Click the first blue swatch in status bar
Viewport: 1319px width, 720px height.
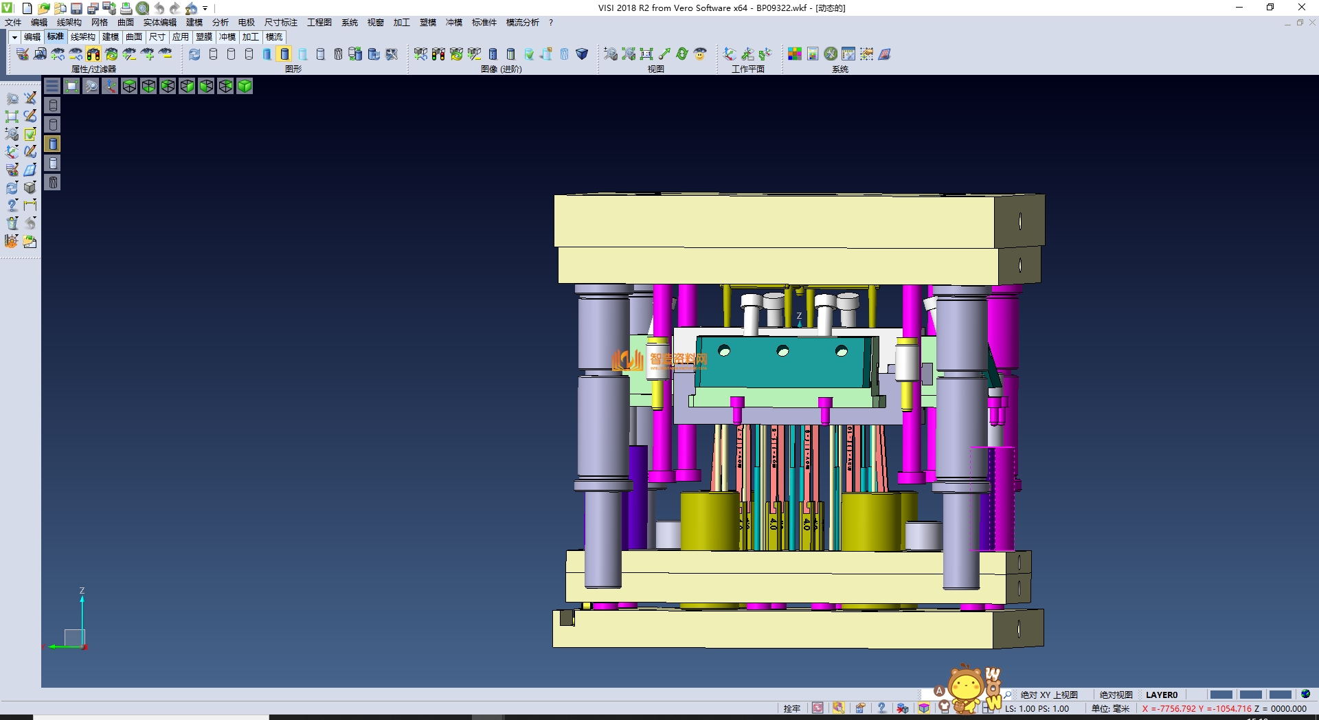pos(1221,695)
